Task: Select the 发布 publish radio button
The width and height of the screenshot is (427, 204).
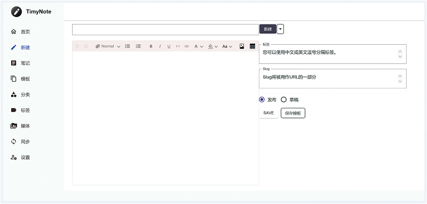Action: 262,100
